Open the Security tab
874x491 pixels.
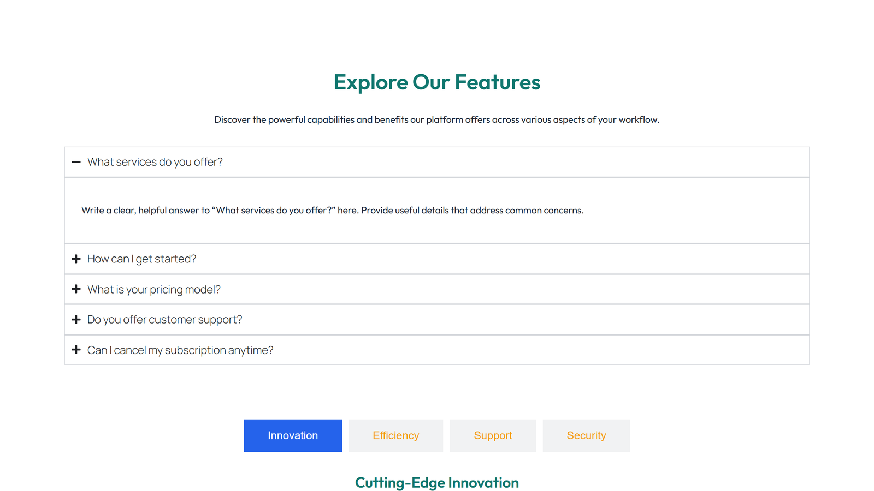coord(586,435)
